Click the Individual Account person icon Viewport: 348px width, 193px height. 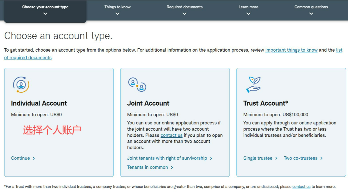(x=21, y=85)
